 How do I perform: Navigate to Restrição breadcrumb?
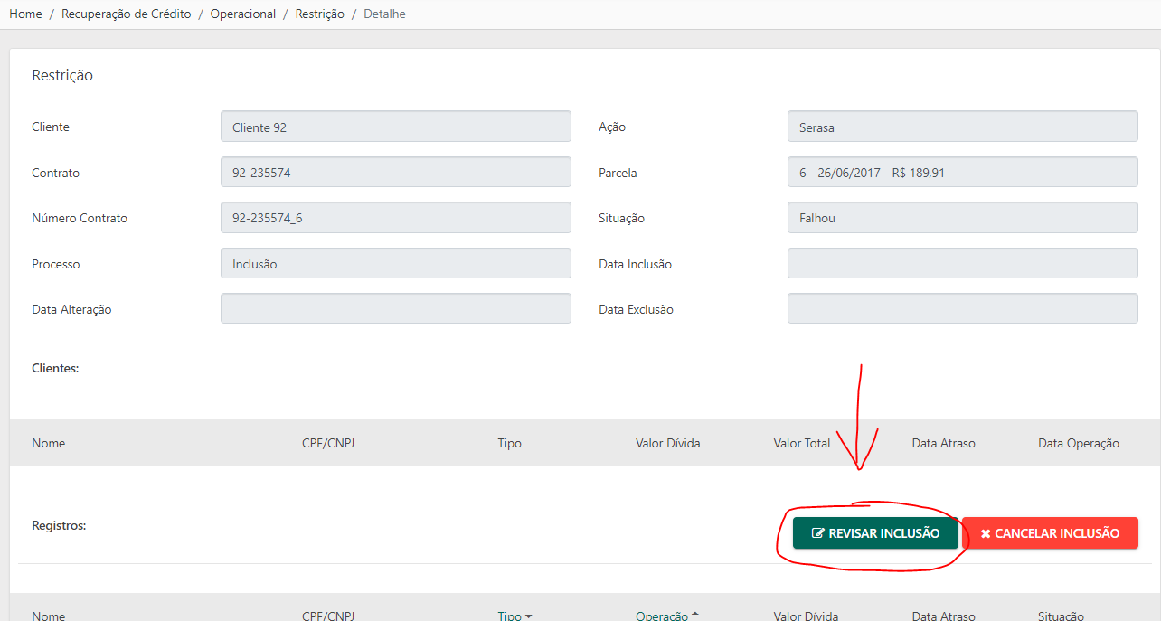pyautogui.click(x=319, y=14)
